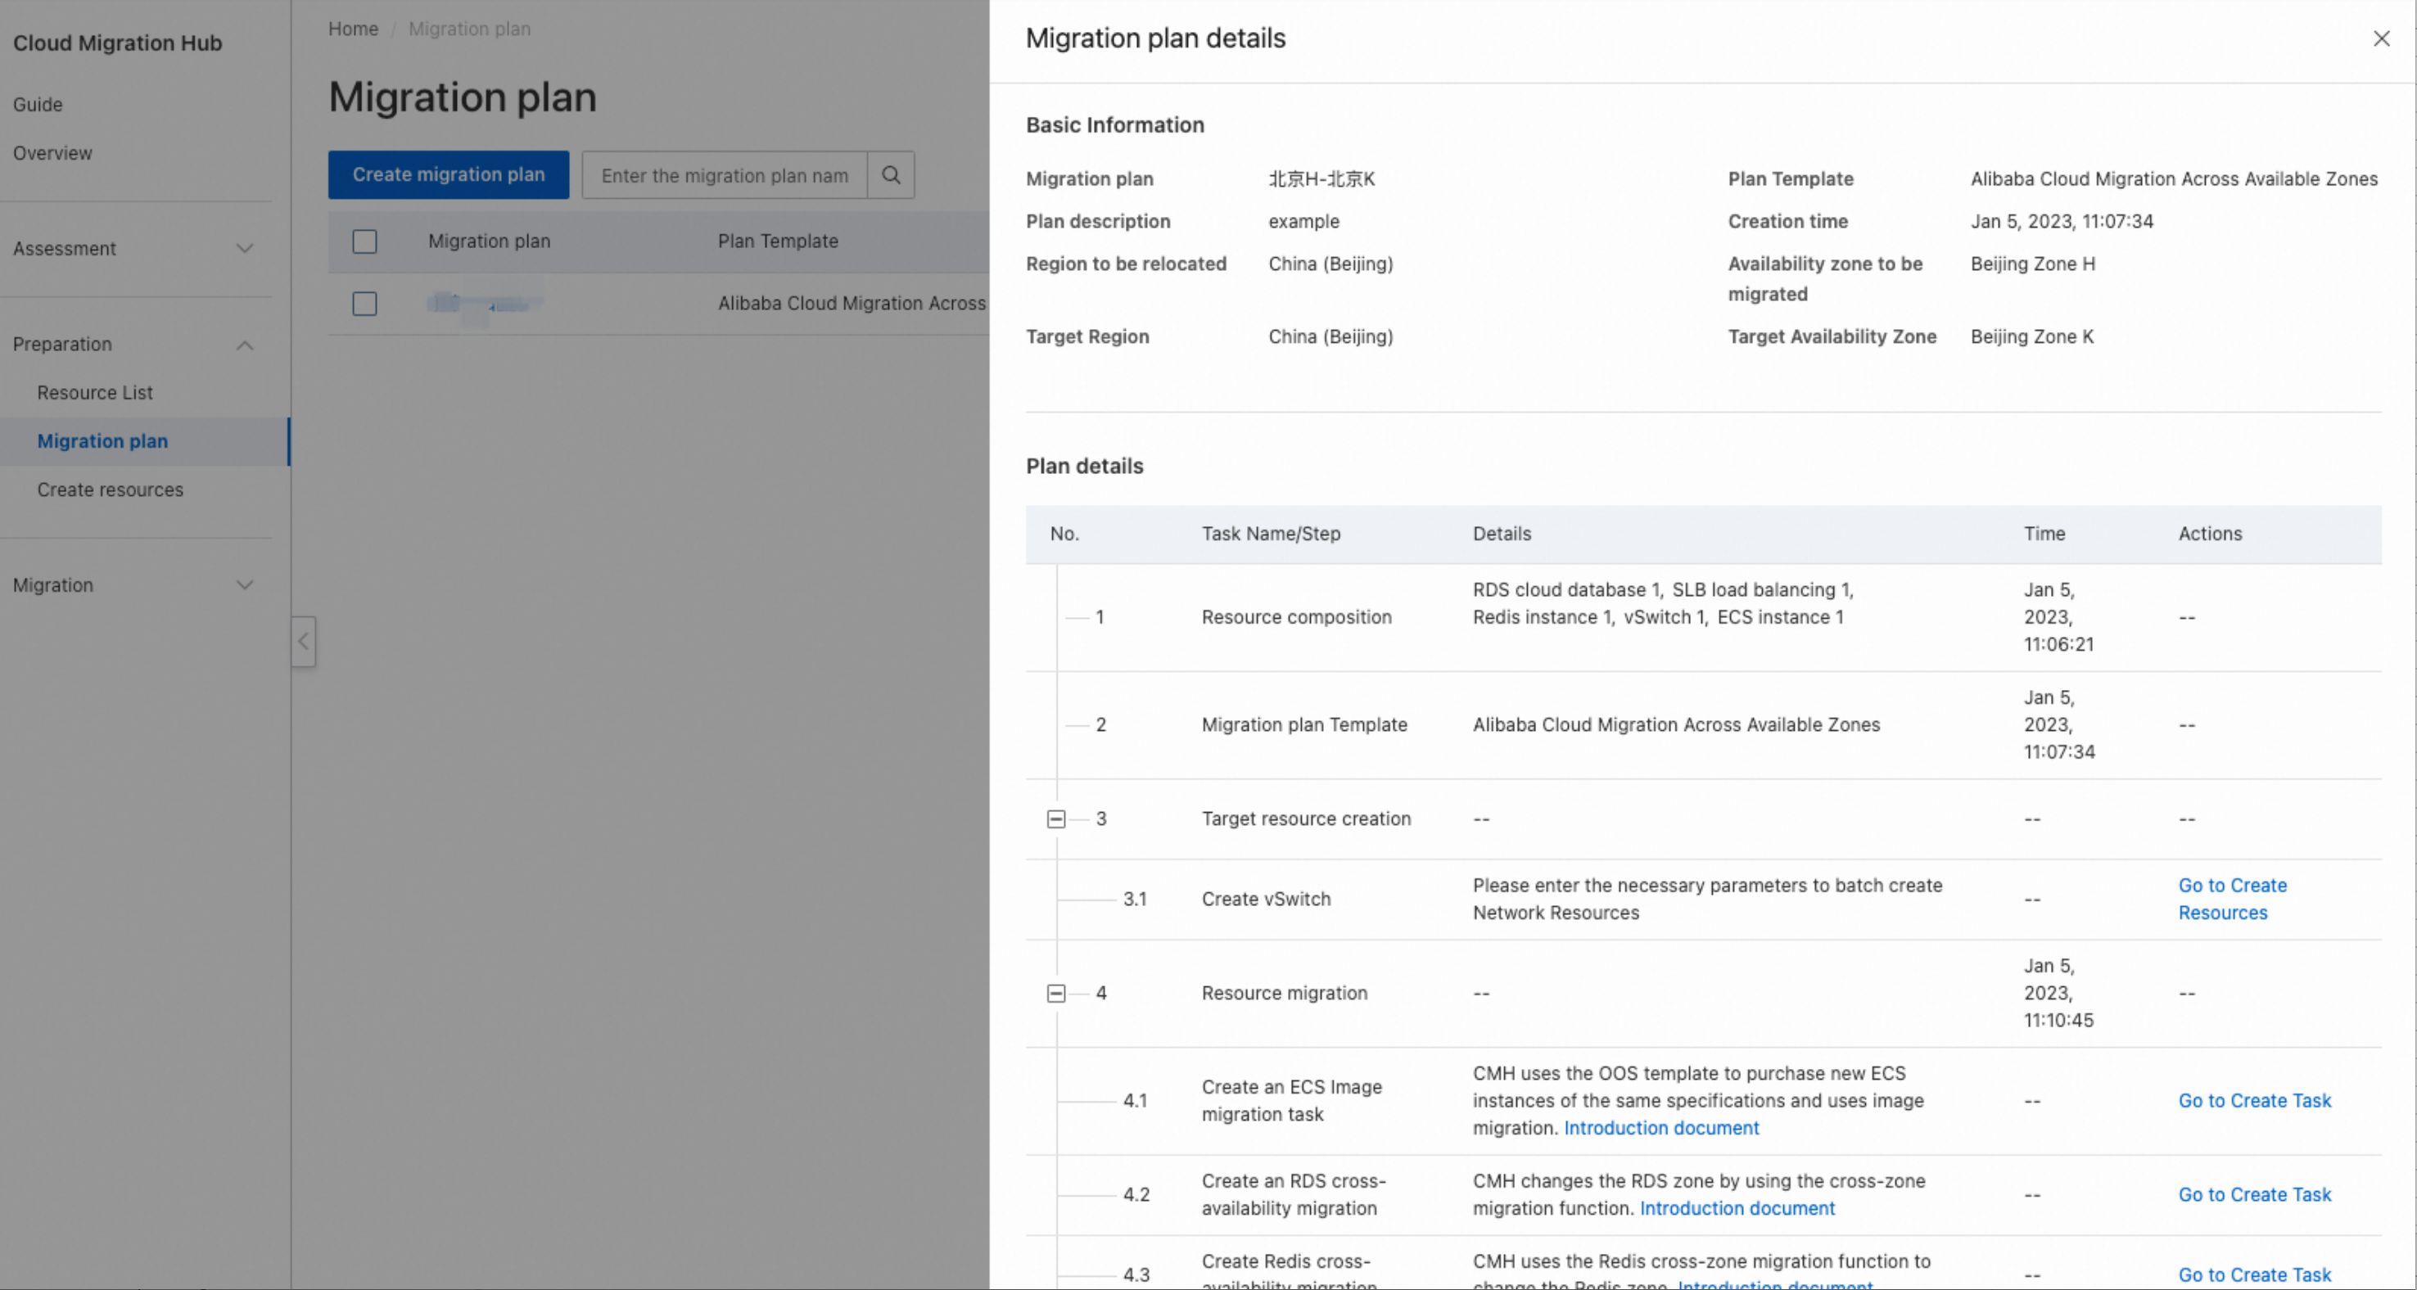Click the Migration plan column header in list
The height and width of the screenshot is (1290, 2417).
489,241
